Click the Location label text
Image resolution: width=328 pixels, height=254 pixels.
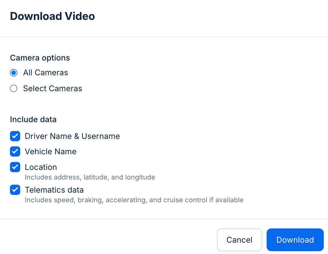click(41, 167)
